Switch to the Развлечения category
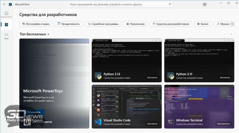Viewport: 239px width, 133px height. [135, 24]
